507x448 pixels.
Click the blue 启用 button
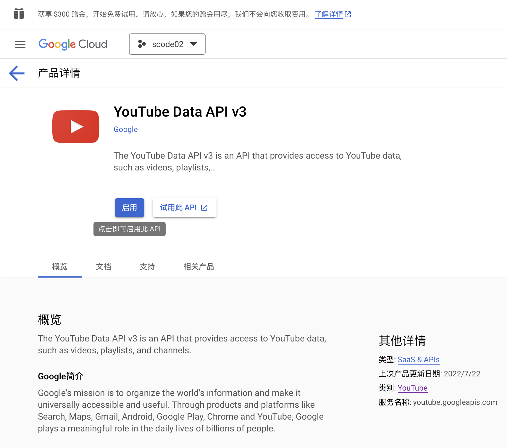tap(130, 207)
